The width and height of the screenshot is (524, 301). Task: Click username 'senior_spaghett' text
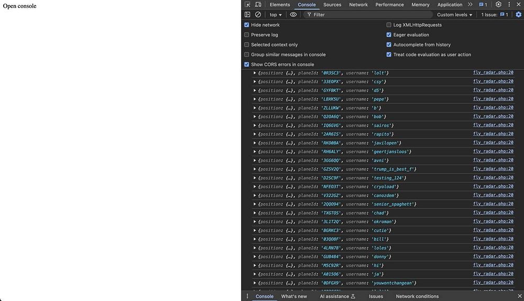[x=394, y=205]
